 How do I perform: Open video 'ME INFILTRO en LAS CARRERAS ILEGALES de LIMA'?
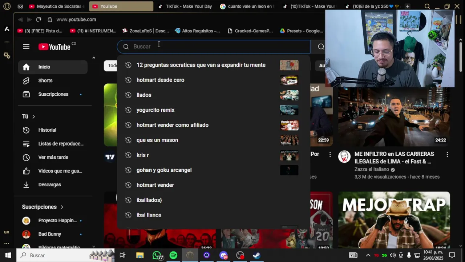[x=394, y=158]
